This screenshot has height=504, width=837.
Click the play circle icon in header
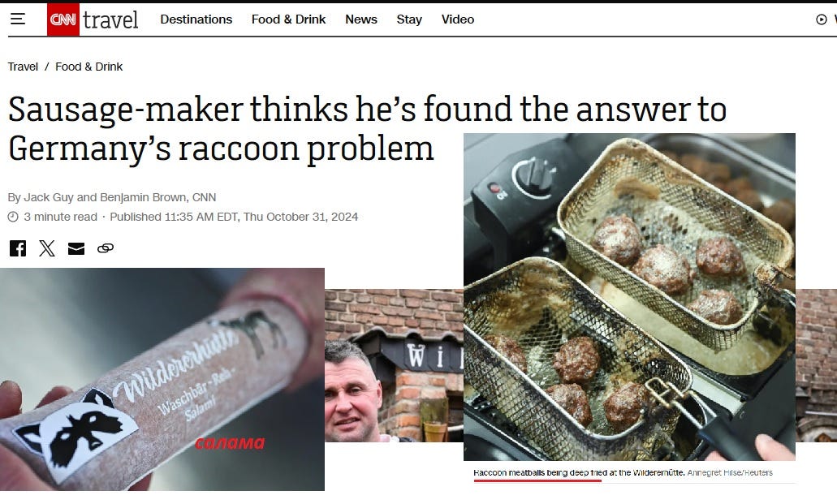pyautogui.click(x=822, y=19)
